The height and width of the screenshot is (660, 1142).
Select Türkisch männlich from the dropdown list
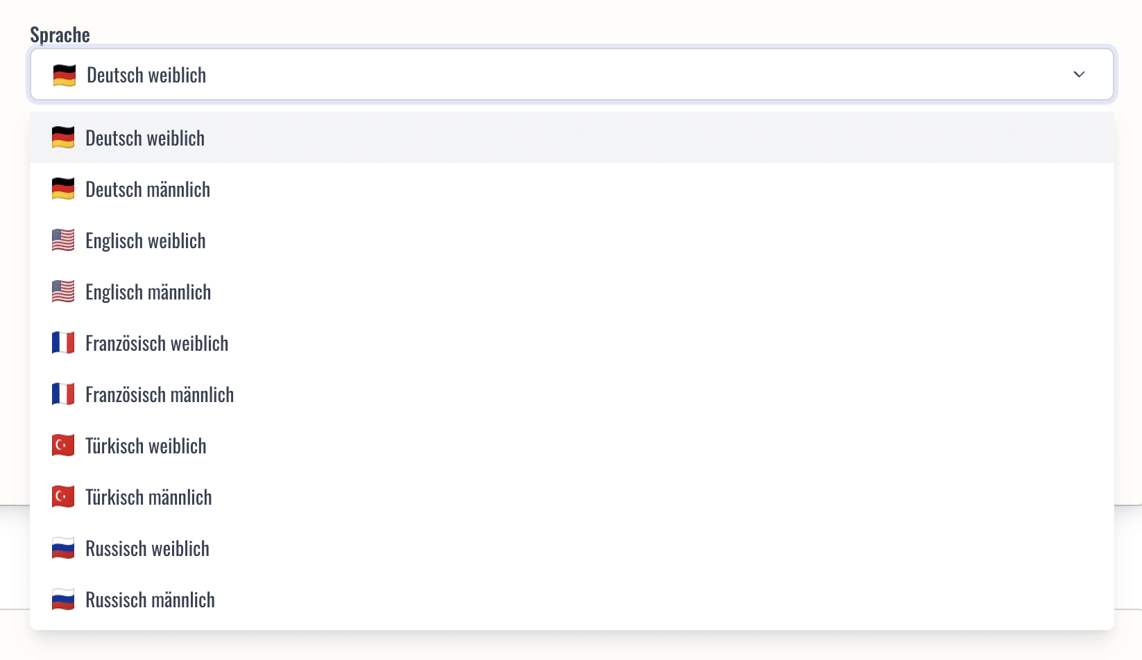[x=572, y=497]
